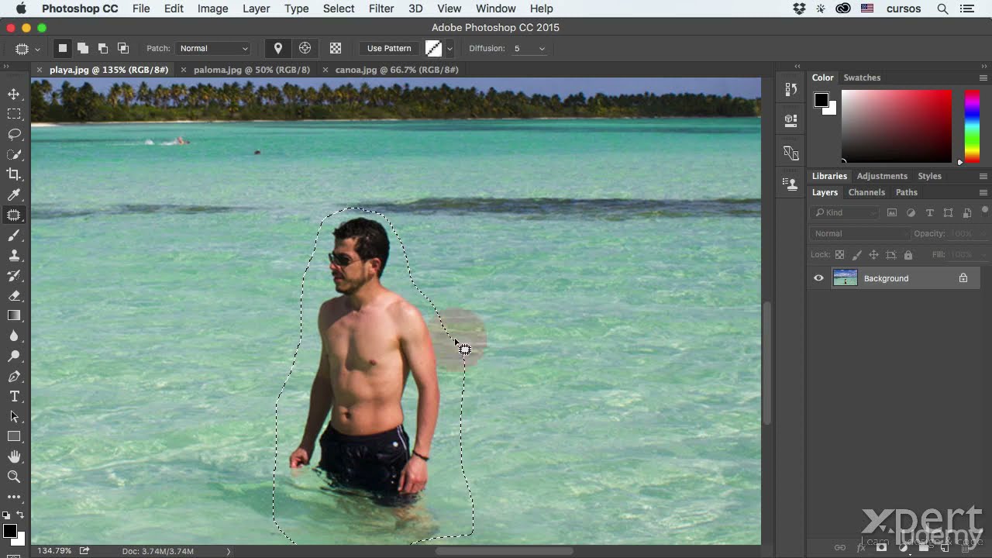Viewport: 992px width, 558px height.
Task: Switch to the Swatches tab
Action: [x=862, y=77]
